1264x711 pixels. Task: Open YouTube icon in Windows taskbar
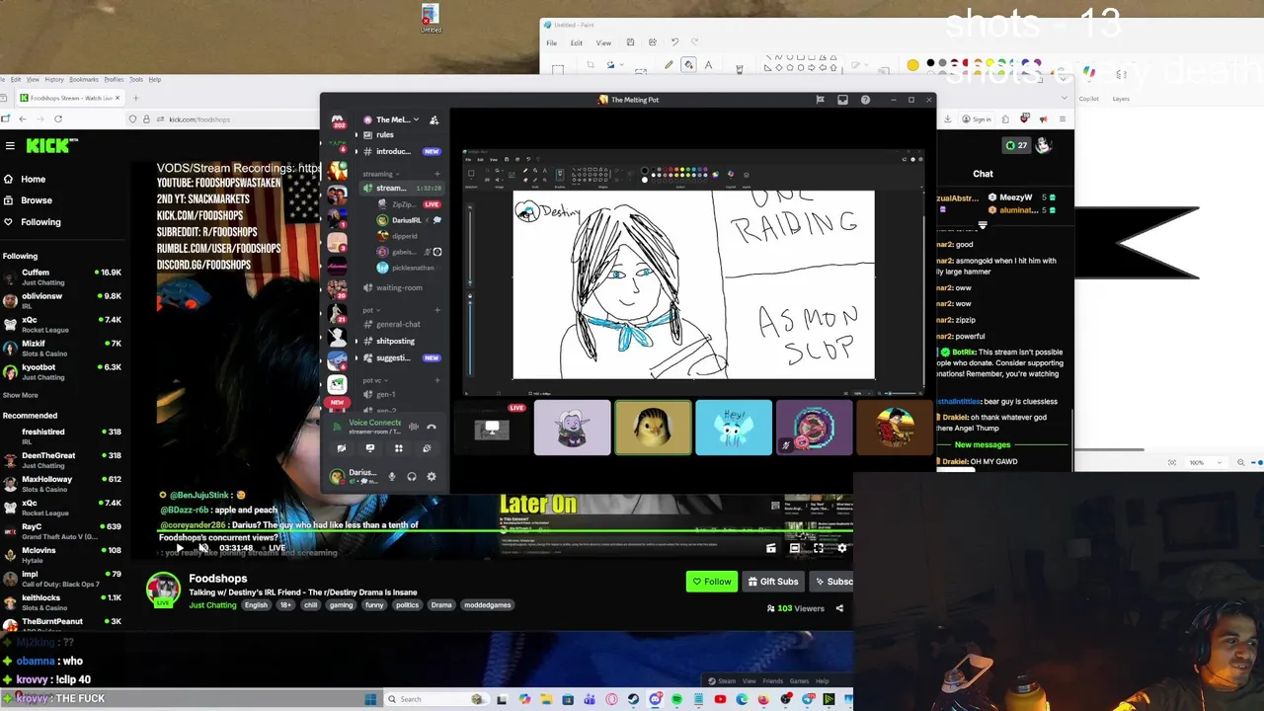(720, 699)
